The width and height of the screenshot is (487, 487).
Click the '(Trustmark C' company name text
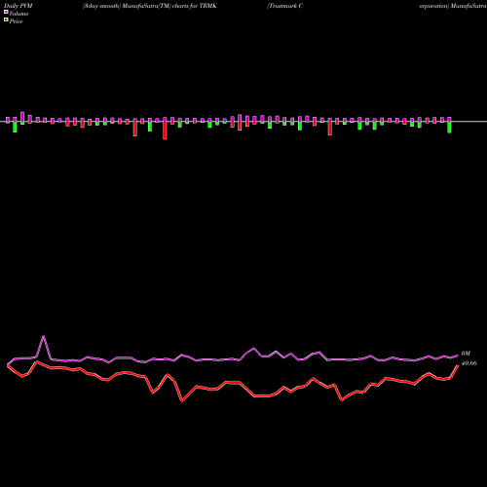pyautogui.click(x=284, y=6)
